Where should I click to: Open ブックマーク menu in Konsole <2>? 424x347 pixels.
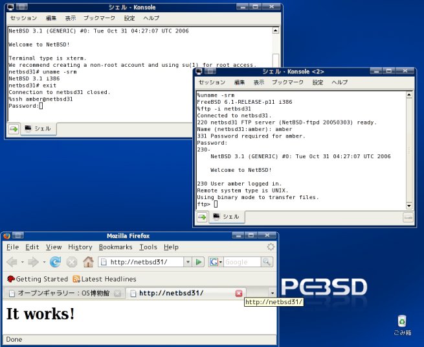coord(287,82)
